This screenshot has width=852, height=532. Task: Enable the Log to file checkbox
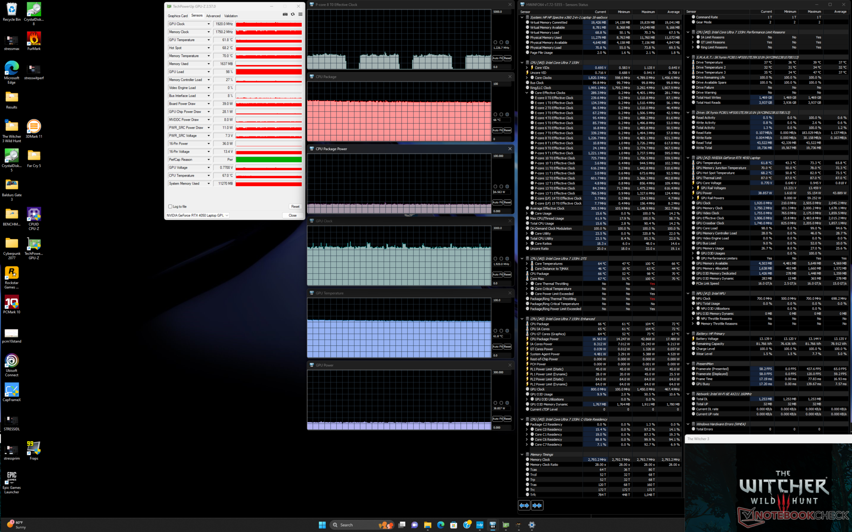[x=170, y=207]
